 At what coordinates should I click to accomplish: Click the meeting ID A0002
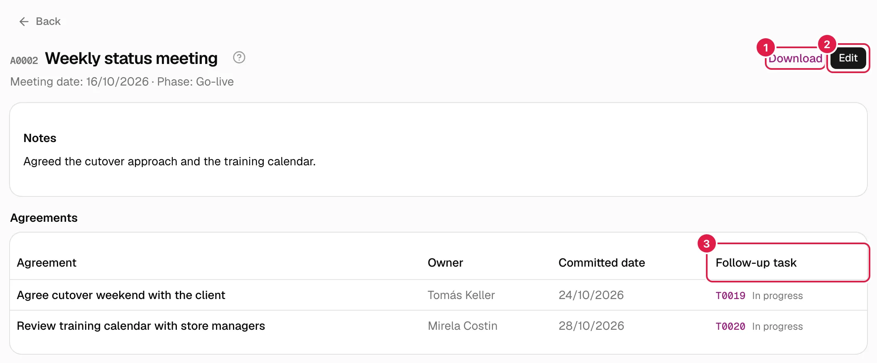click(x=24, y=61)
